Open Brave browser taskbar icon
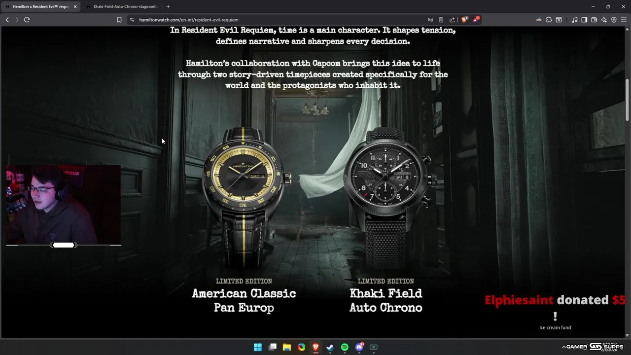 (316, 347)
